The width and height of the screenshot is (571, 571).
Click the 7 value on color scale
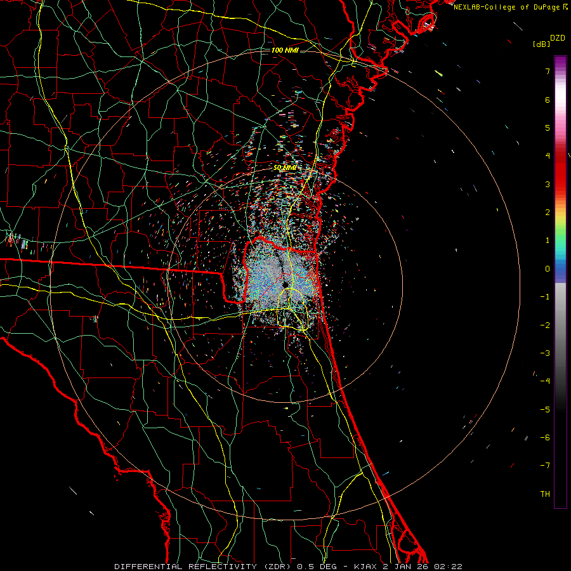548,71
